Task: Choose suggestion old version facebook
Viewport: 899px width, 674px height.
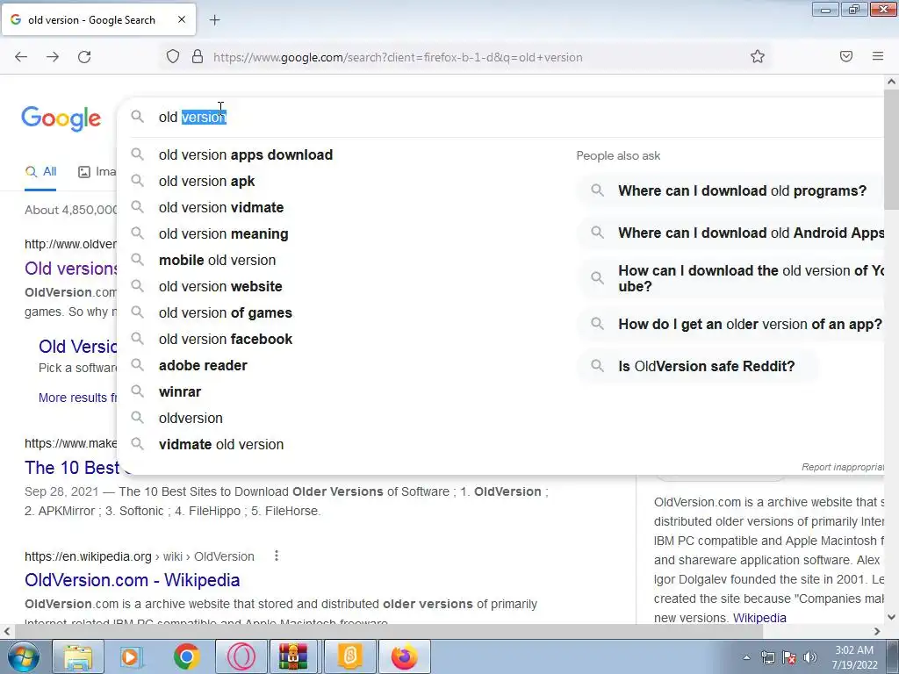Action: pyautogui.click(x=226, y=340)
